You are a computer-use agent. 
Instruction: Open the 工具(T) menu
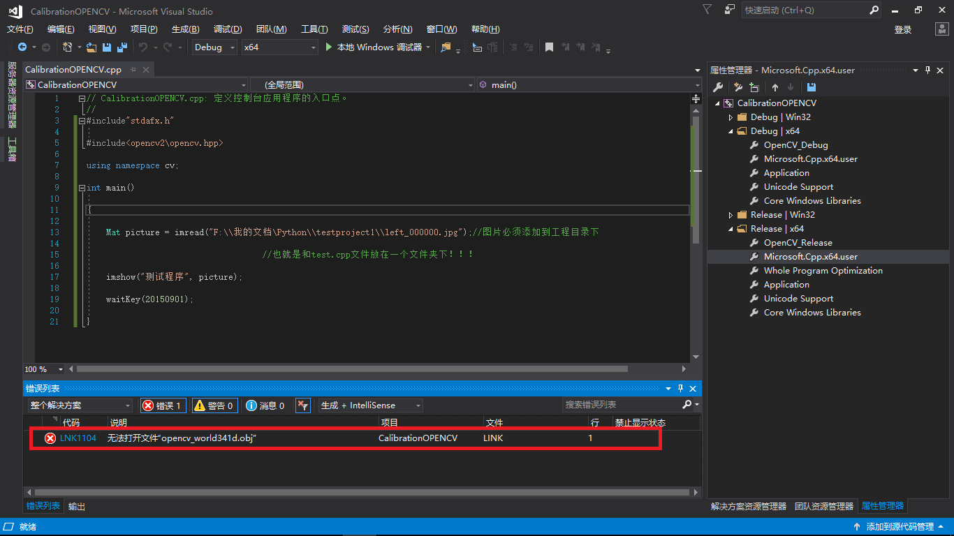(314, 29)
